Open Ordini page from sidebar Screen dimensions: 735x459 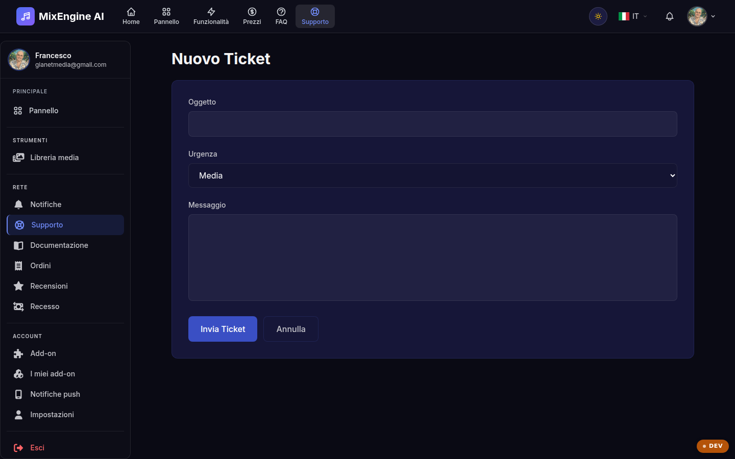coord(65,266)
